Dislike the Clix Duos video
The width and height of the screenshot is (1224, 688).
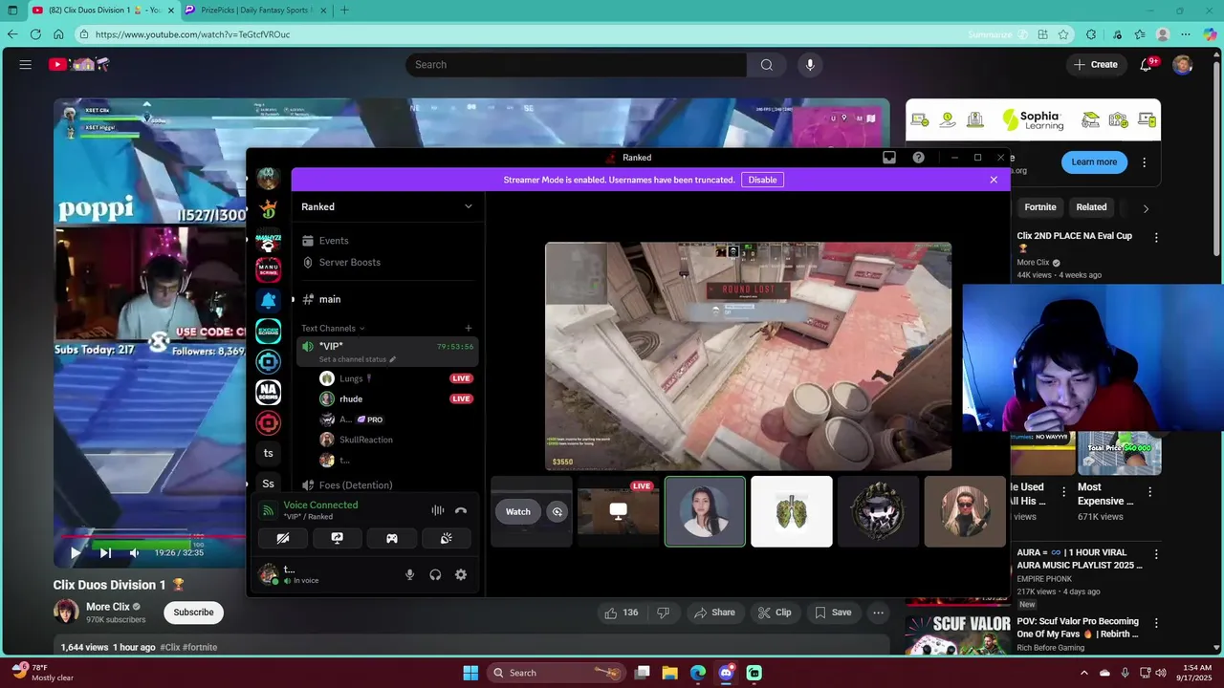[x=663, y=613]
